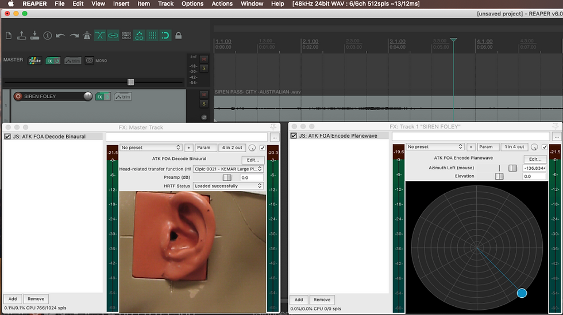Open 4 in 2 out pin connector
The height and width of the screenshot is (315, 563).
pos(232,147)
